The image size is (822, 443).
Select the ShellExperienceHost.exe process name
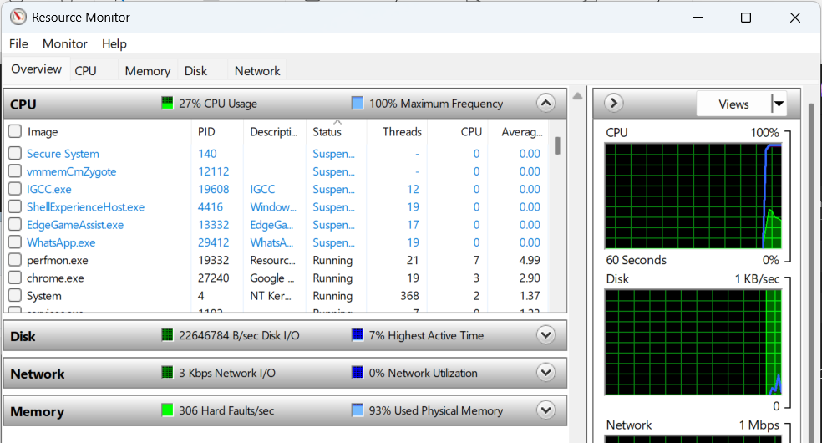point(85,207)
